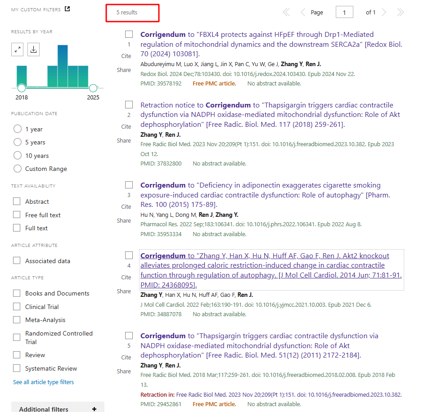Open See all article type filters
Image resolution: width=433 pixels, height=412 pixels.
pos(43,382)
